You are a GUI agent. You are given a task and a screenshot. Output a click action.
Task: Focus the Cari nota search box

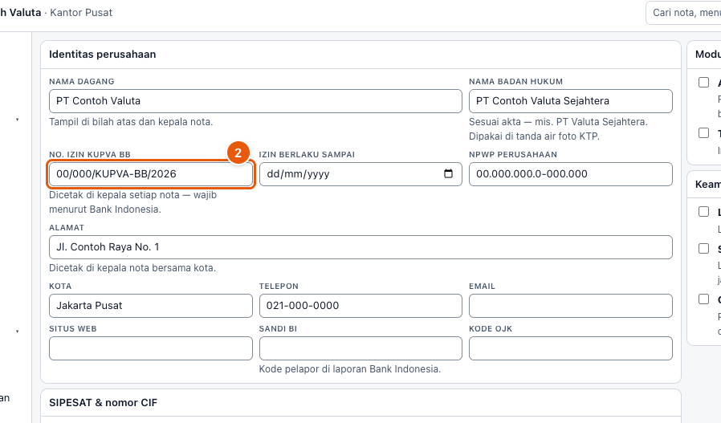pyautogui.click(x=683, y=13)
